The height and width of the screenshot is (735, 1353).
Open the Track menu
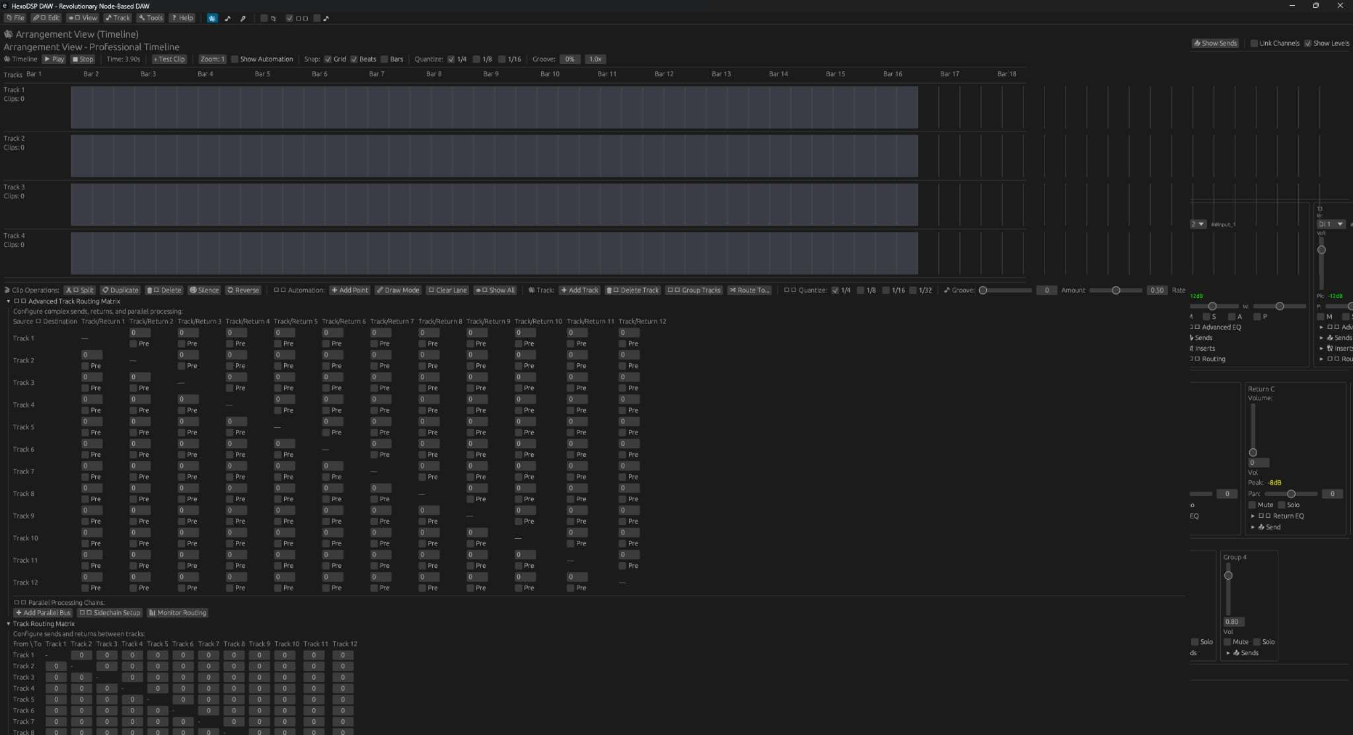tap(118, 18)
